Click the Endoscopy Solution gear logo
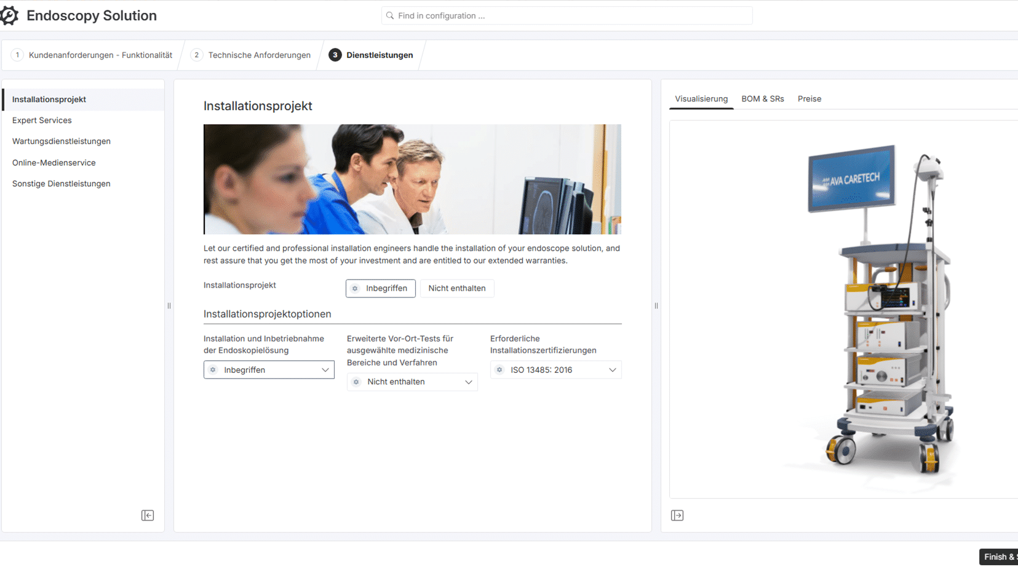This screenshot has width=1018, height=572. 9,15
